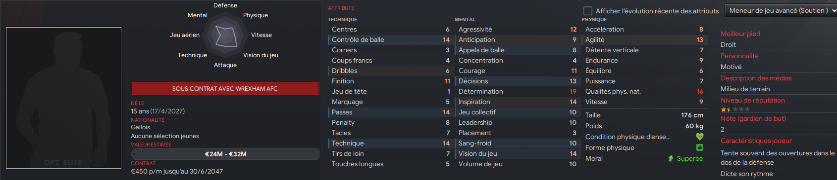Click the player silhouette portrait

(x=63, y=98)
